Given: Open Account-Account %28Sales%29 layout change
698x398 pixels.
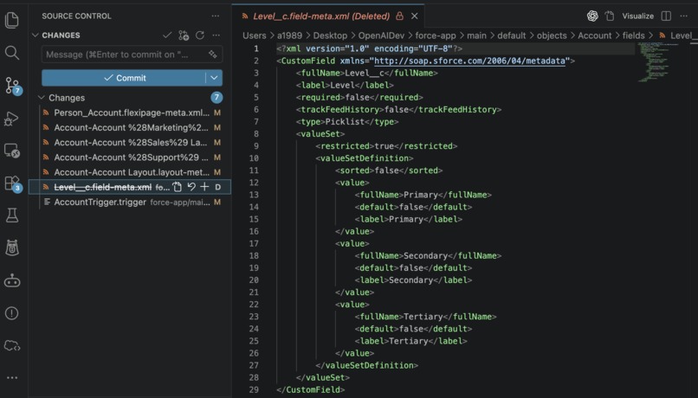Looking at the screenshot, I should click(132, 142).
